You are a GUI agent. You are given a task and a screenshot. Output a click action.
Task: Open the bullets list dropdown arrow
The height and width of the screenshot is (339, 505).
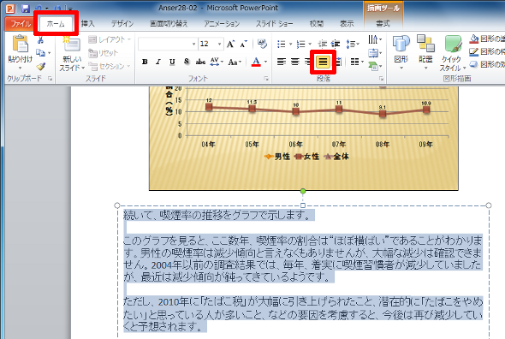(290, 45)
